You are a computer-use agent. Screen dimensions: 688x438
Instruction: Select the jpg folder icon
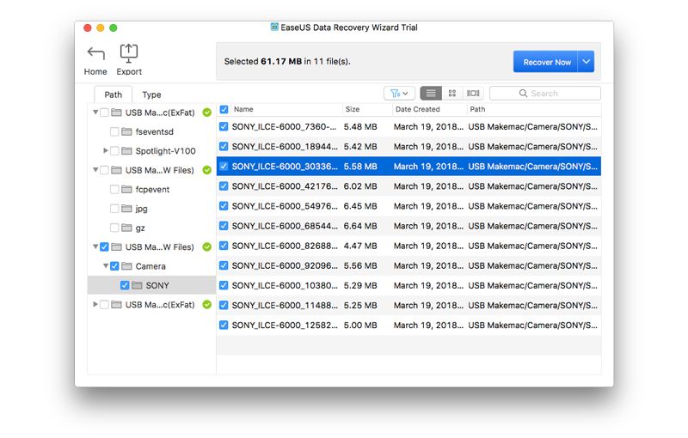coord(126,209)
